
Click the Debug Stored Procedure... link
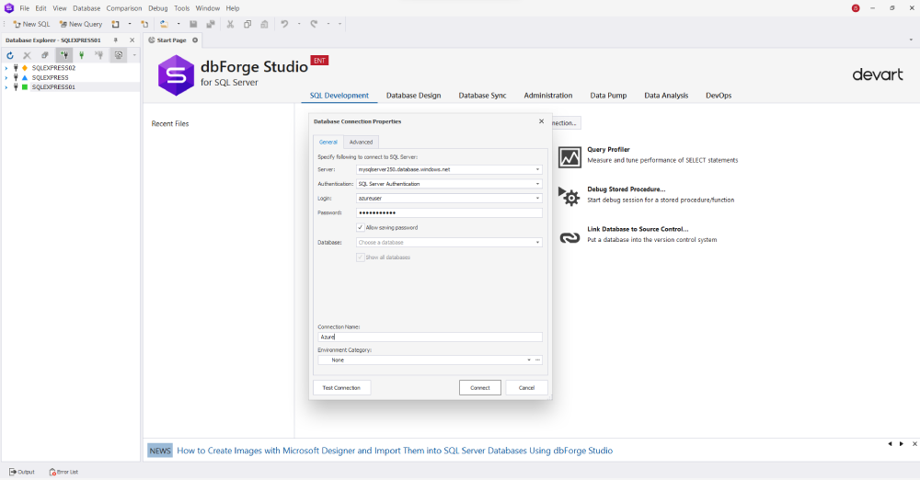point(626,189)
